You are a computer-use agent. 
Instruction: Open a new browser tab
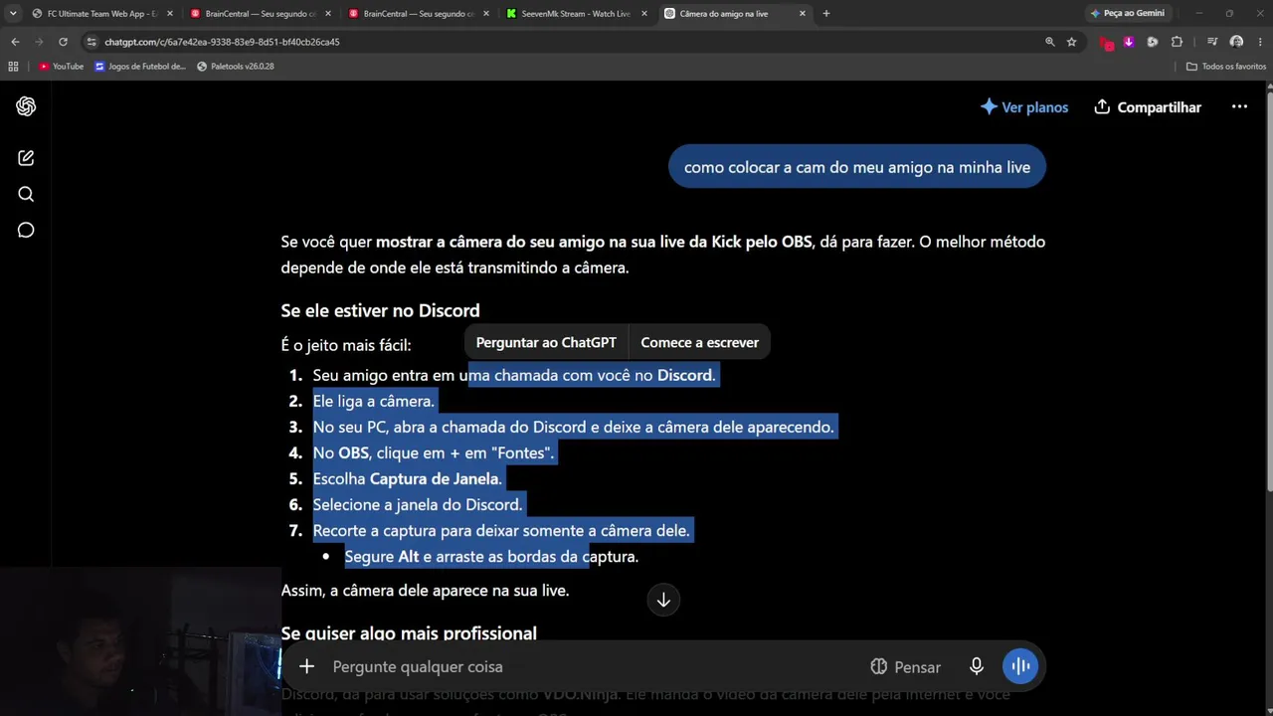coord(825,14)
